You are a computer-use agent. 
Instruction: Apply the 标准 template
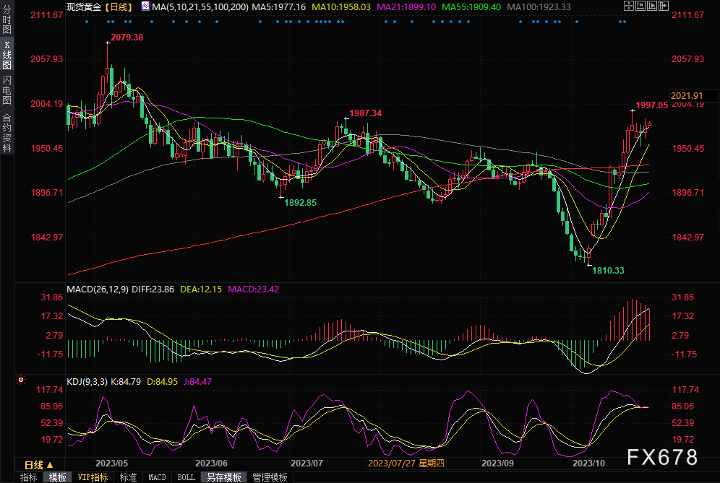pos(128,477)
